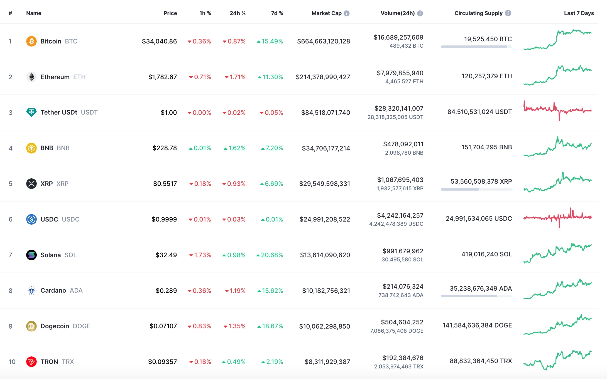Open the USDC coin name link
The height and width of the screenshot is (379, 607).
pos(49,219)
